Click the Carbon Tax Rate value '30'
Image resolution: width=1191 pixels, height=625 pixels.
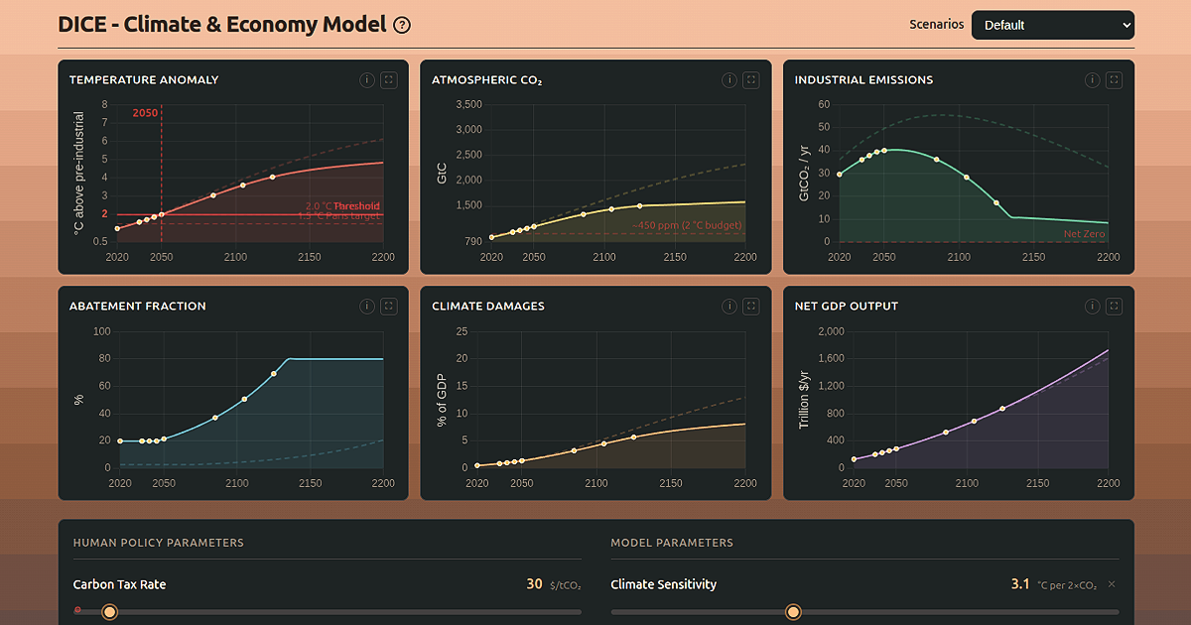point(534,584)
